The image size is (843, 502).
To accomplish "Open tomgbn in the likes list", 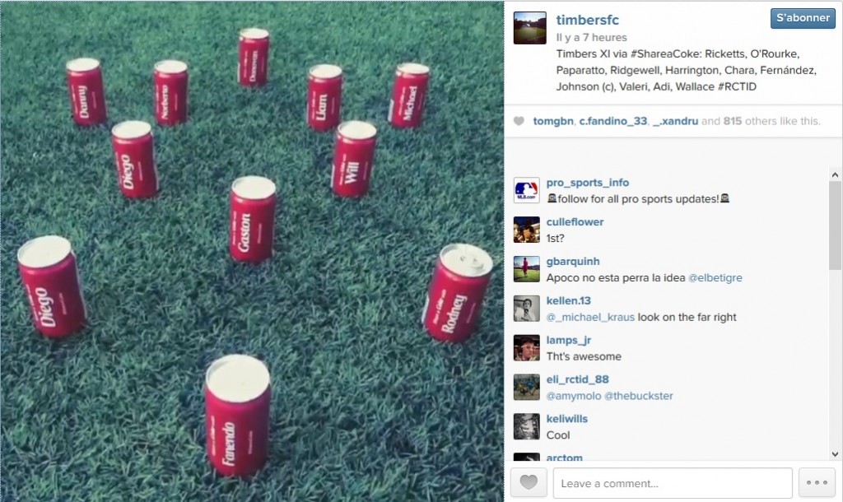I will pyautogui.click(x=552, y=121).
